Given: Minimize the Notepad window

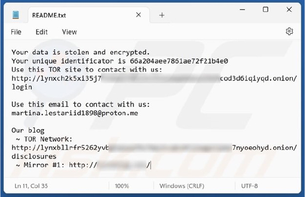Looking at the screenshot, I should 242,10.
